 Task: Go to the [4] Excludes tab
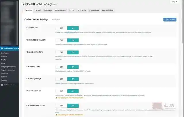coord(60,11)
